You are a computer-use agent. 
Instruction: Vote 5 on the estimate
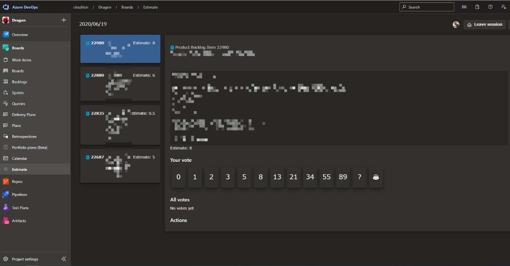pos(244,177)
